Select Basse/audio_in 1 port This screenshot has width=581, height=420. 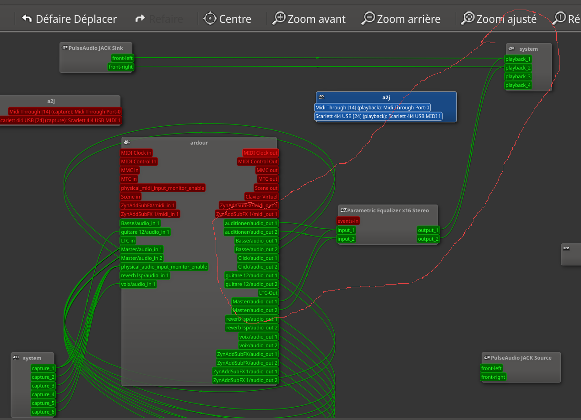141,223
